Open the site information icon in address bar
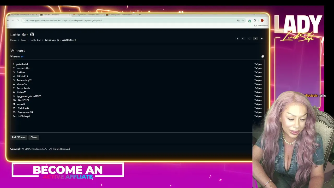 click(23, 20)
